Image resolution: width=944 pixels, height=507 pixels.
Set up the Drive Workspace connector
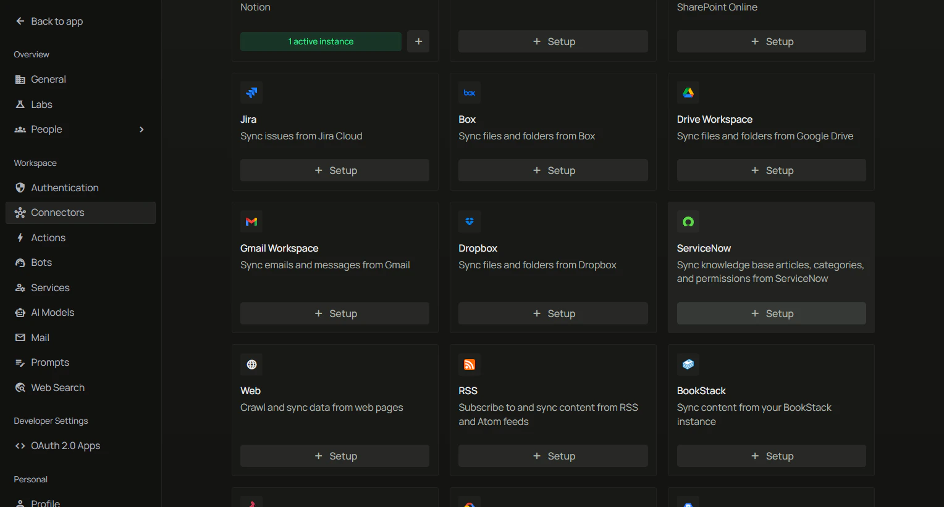point(772,170)
